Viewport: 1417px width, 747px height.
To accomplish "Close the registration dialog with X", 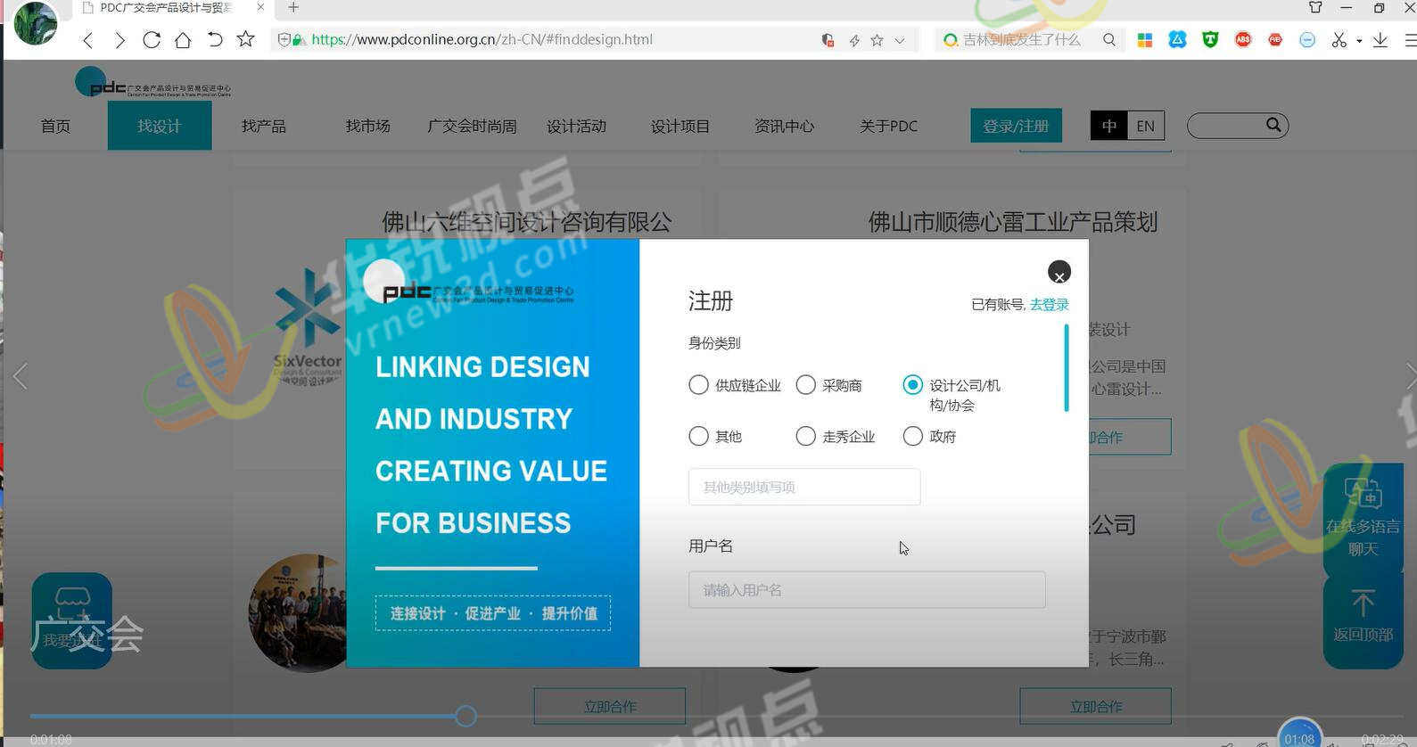I will [x=1059, y=272].
